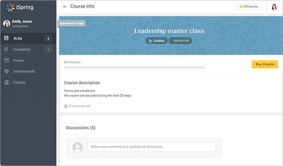
Task: Open the Catalog icon in sidebar
Action: click(x=7, y=82)
